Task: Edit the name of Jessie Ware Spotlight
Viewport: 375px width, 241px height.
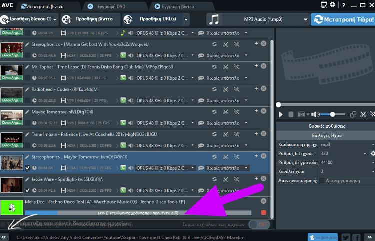Action: coord(27,179)
